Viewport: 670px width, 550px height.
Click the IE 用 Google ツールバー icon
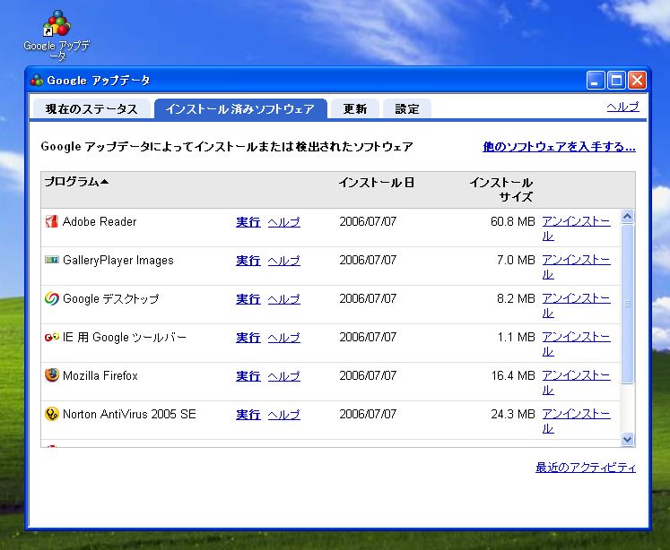(52, 337)
